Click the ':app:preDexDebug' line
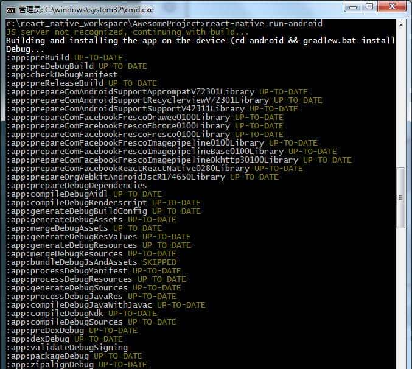This screenshot has height=369, width=412. (72, 331)
